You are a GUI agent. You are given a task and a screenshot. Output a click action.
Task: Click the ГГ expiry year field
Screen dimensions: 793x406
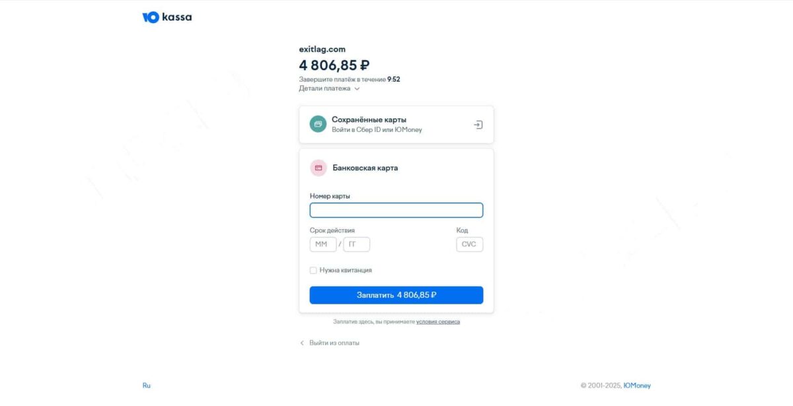(x=356, y=244)
